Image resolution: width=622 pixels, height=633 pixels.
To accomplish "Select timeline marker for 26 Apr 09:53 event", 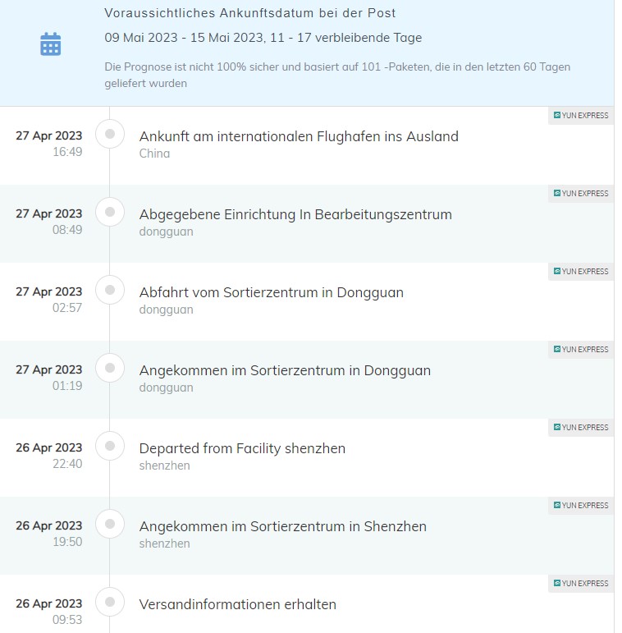I will (x=110, y=602).
